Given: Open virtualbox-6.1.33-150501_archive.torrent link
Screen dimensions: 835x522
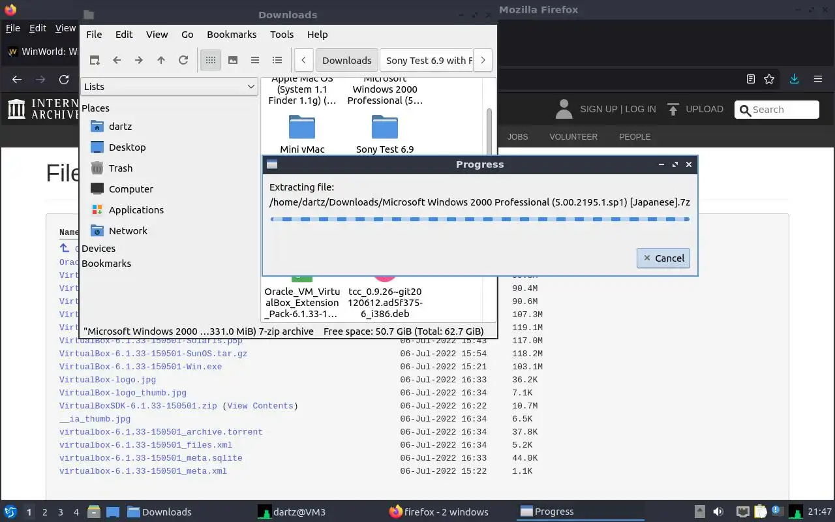Looking at the screenshot, I should click(161, 432).
